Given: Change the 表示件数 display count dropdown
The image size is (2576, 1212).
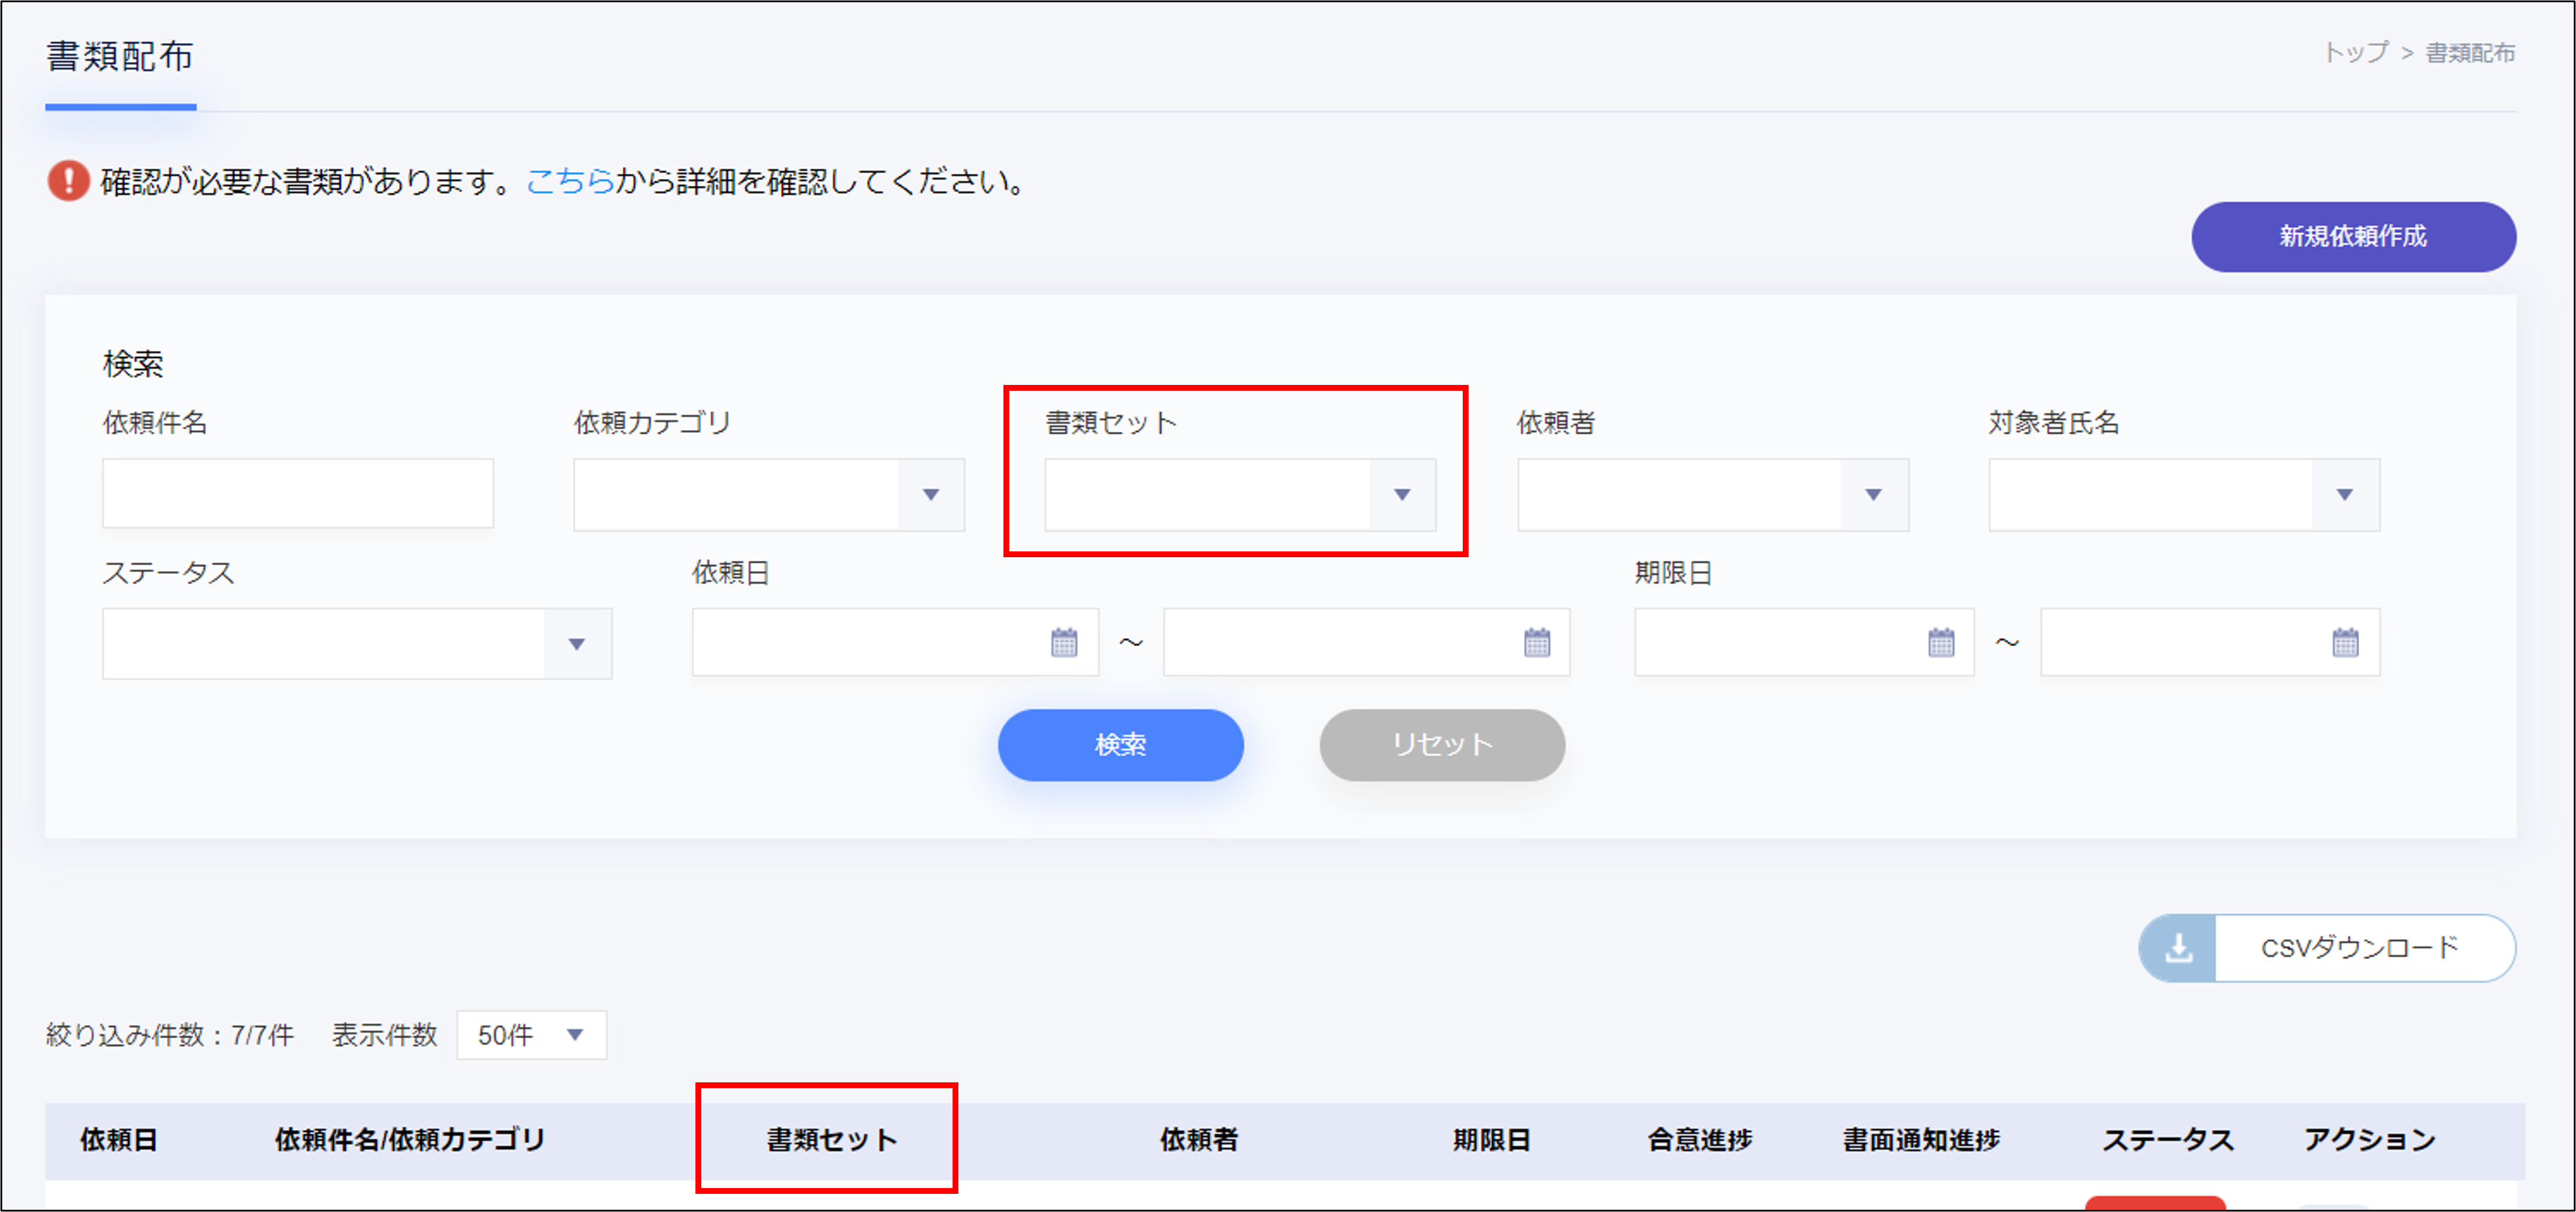Looking at the screenshot, I should click(x=531, y=1035).
